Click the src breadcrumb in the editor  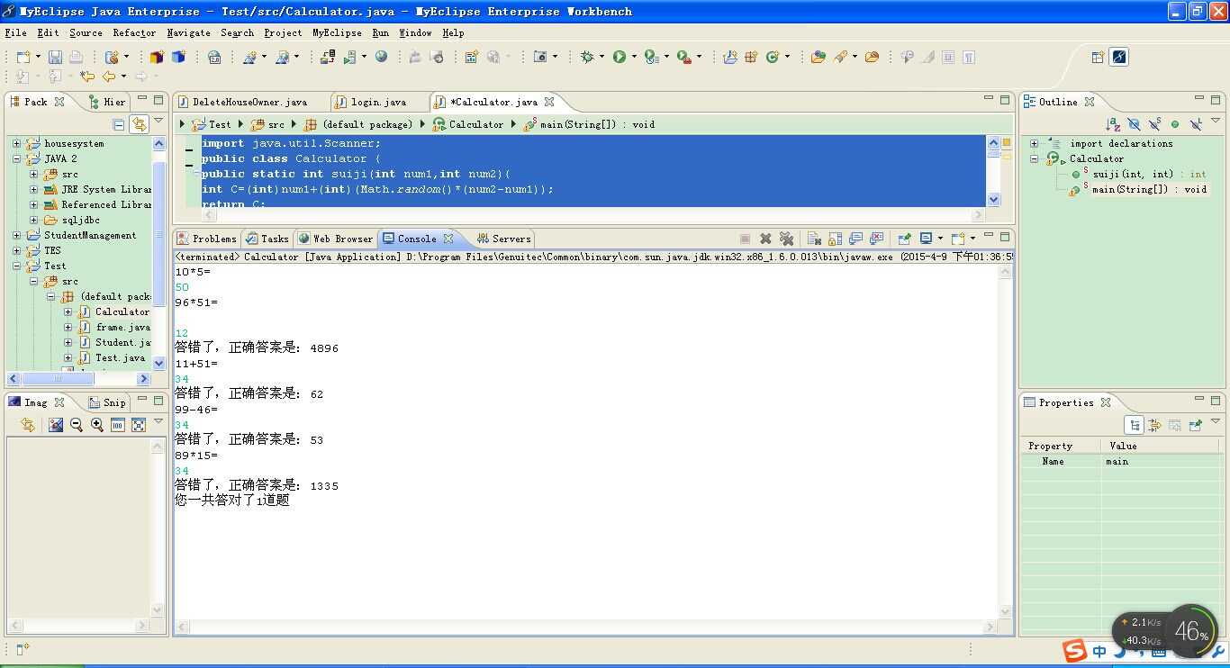click(267, 124)
